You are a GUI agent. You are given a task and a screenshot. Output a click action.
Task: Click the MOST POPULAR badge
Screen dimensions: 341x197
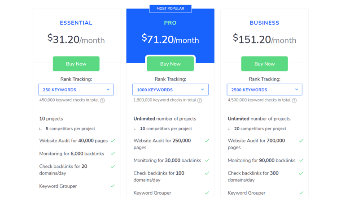pos(170,9)
